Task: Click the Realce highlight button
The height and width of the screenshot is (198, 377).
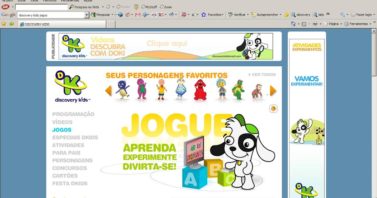Action: pyautogui.click(x=123, y=7)
